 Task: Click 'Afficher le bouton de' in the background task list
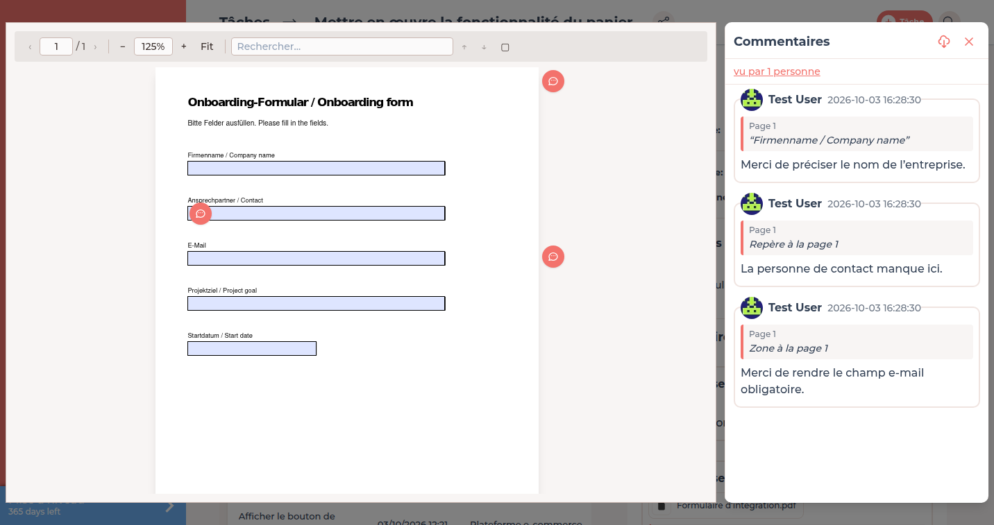click(x=287, y=516)
